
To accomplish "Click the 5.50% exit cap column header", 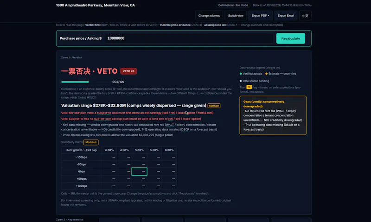I will tap(154, 150).
